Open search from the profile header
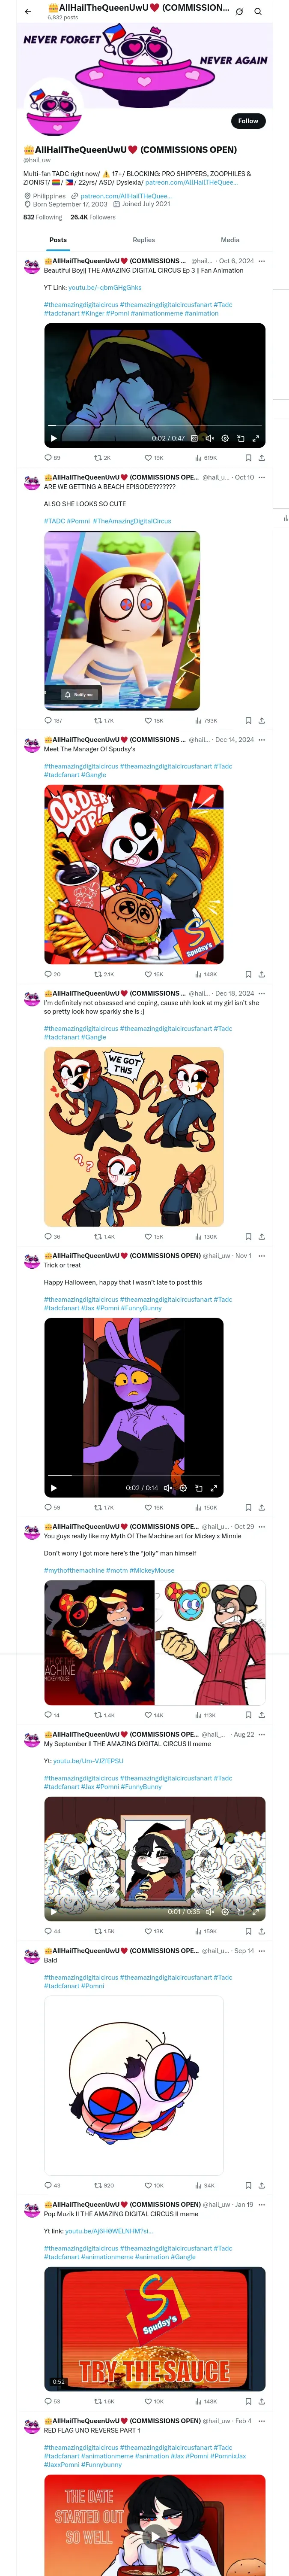This screenshot has width=289, height=2576. coord(258,12)
